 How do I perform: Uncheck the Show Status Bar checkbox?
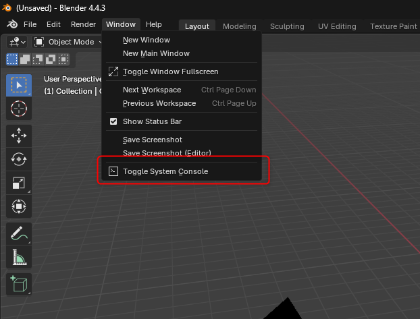[x=113, y=121]
